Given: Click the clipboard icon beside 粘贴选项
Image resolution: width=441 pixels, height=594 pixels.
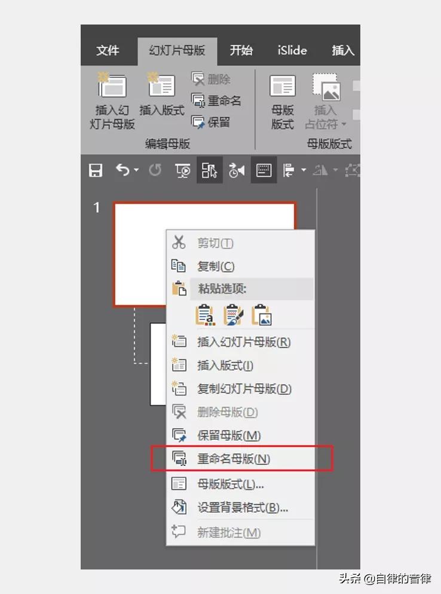Looking at the screenshot, I should [179, 289].
